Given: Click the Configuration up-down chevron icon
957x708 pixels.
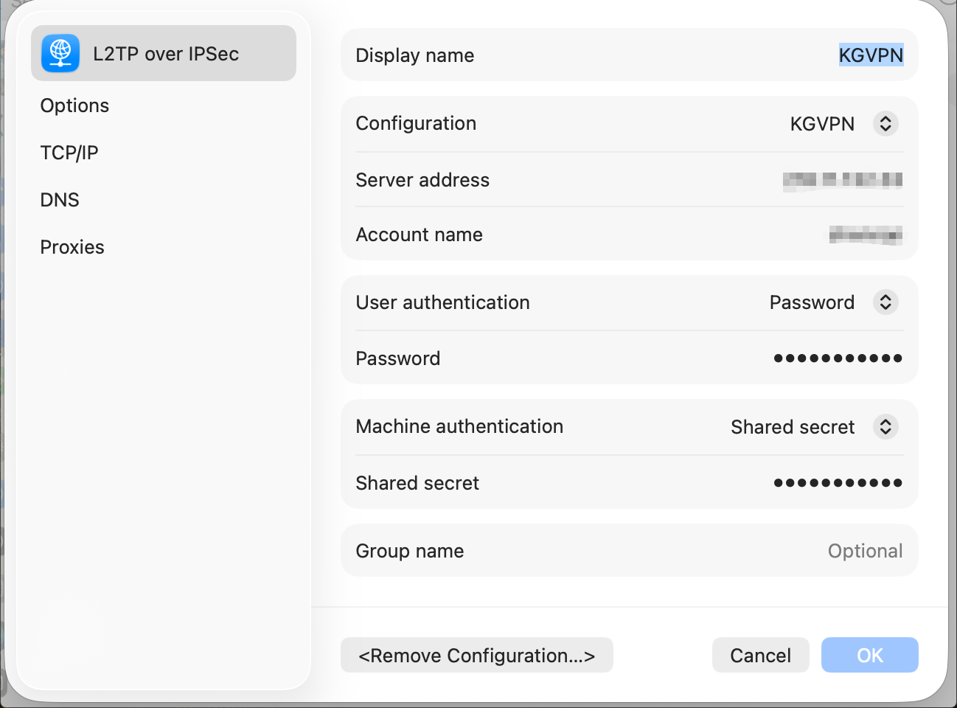Looking at the screenshot, I should 885,123.
